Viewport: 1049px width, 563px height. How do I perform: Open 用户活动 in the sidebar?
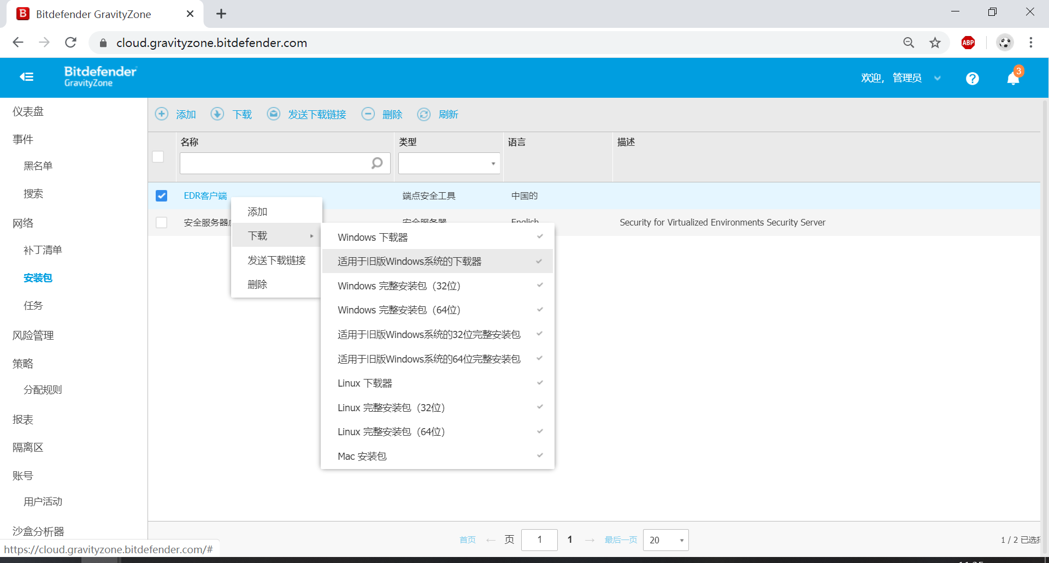point(43,501)
